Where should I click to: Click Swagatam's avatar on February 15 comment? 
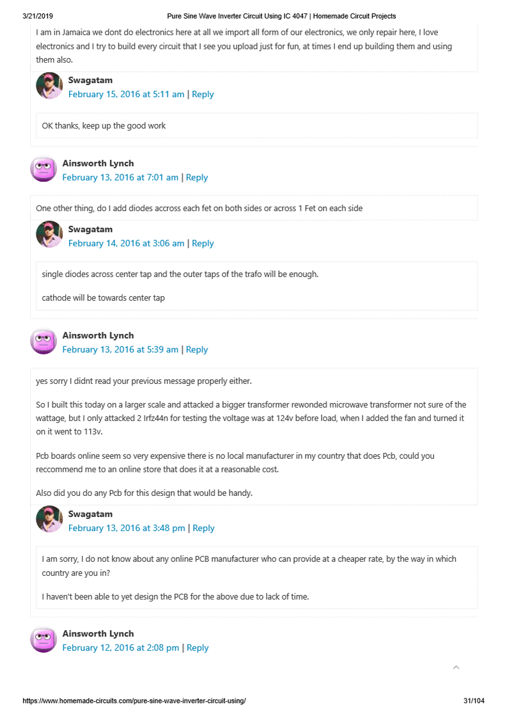click(x=49, y=86)
